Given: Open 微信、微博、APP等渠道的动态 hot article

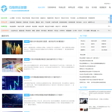Looking at the screenshot, I should (100, 107).
